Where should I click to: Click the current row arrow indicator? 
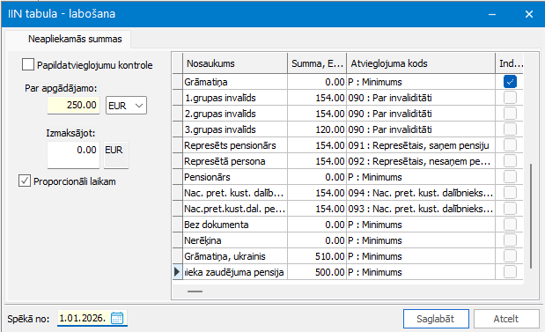click(x=177, y=272)
